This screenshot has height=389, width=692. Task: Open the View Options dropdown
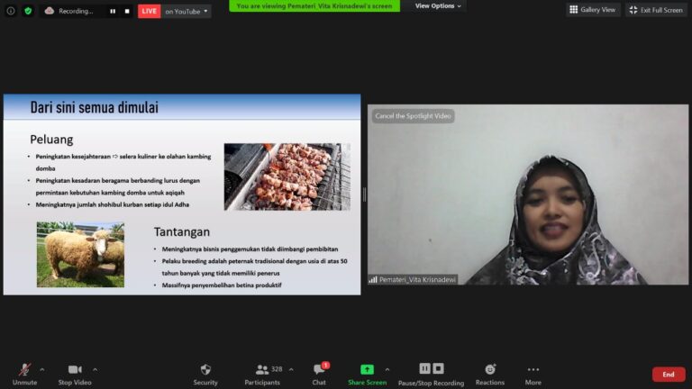click(x=438, y=6)
